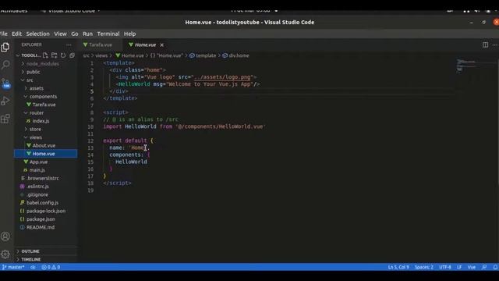Expand the public folder
The width and height of the screenshot is (499, 281).
[x=33, y=72]
